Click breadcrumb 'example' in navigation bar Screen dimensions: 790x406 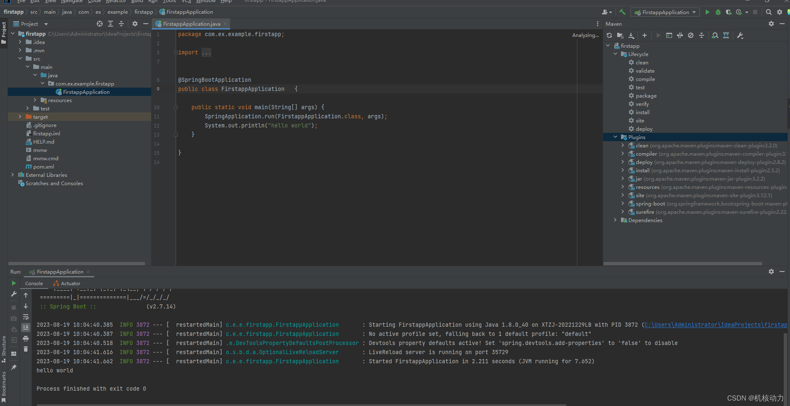118,12
